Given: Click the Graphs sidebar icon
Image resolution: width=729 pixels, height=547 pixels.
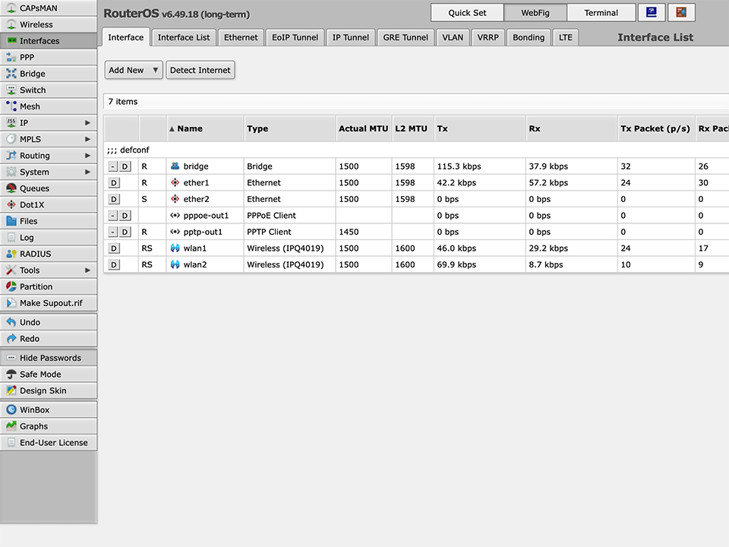Looking at the screenshot, I should pos(34,426).
